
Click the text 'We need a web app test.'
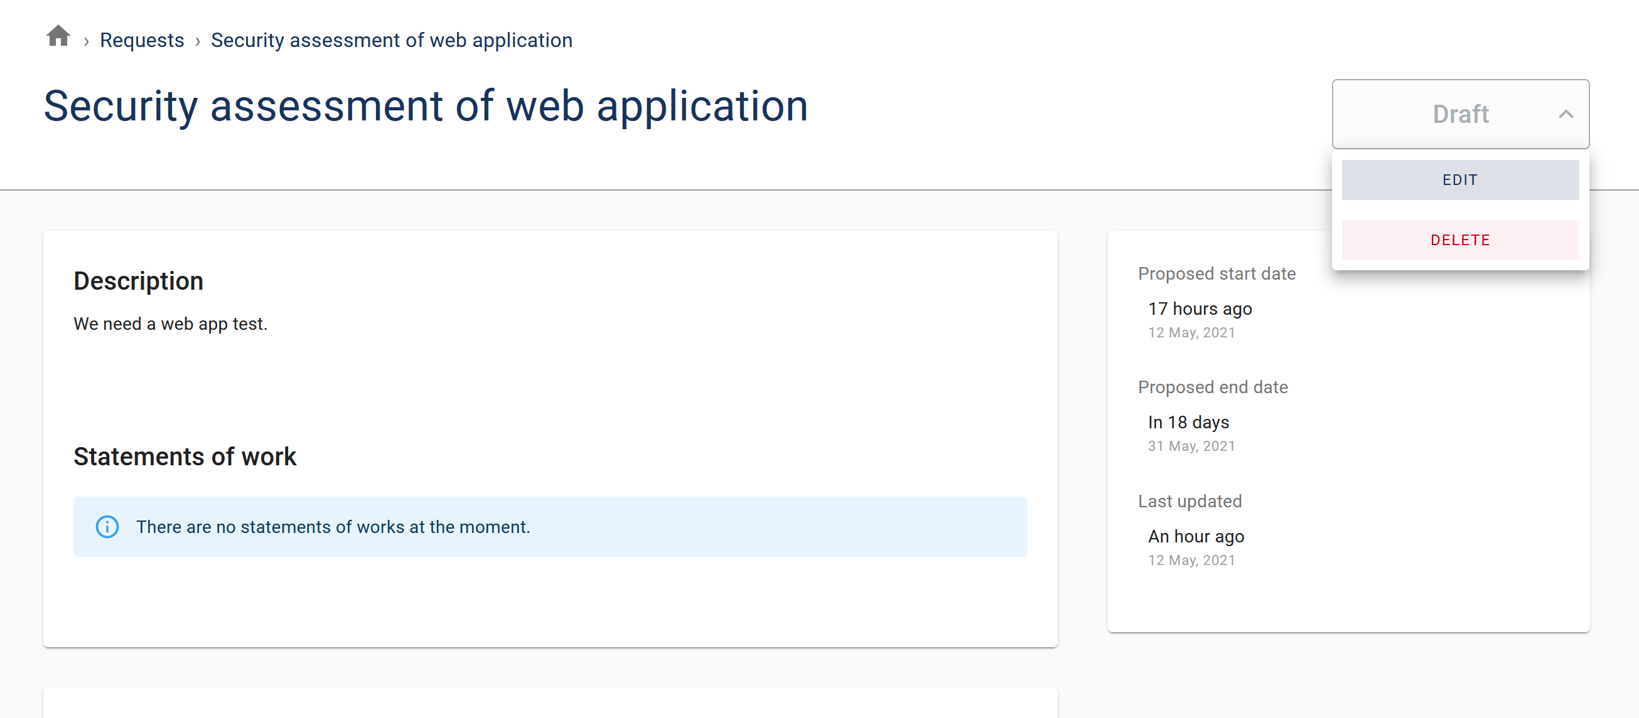(x=171, y=324)
